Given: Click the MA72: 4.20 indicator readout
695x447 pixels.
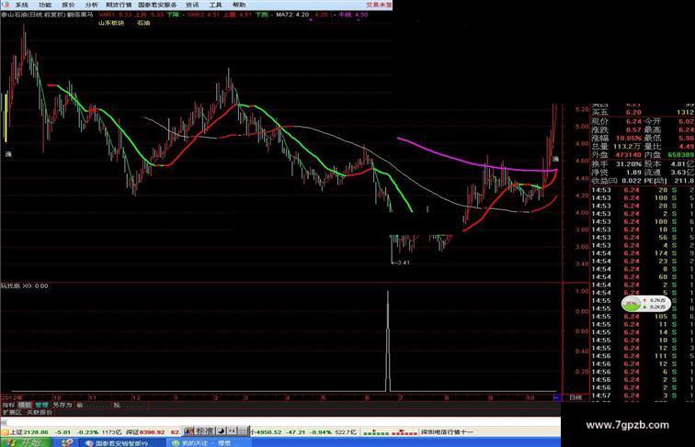Looking at the screenshot, I should 292,14.
